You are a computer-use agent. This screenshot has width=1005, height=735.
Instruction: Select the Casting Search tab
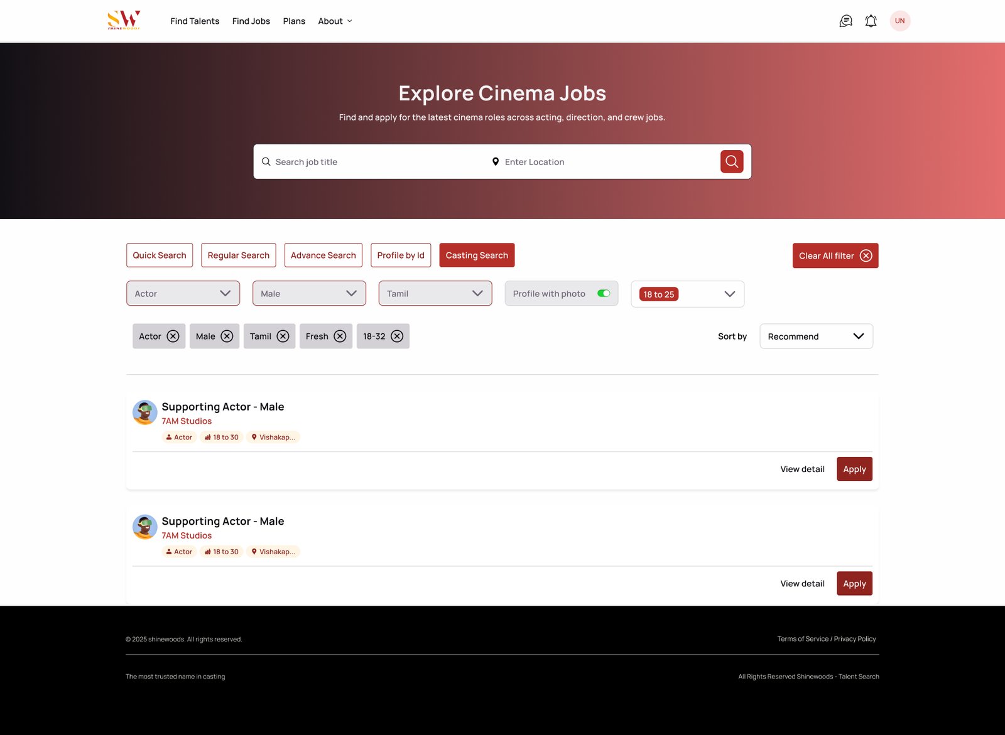(477, 255)
